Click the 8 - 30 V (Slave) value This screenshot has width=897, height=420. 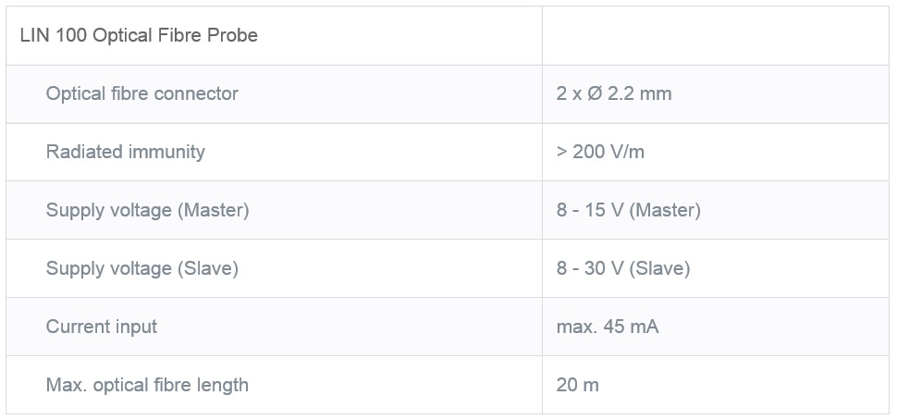623,268
